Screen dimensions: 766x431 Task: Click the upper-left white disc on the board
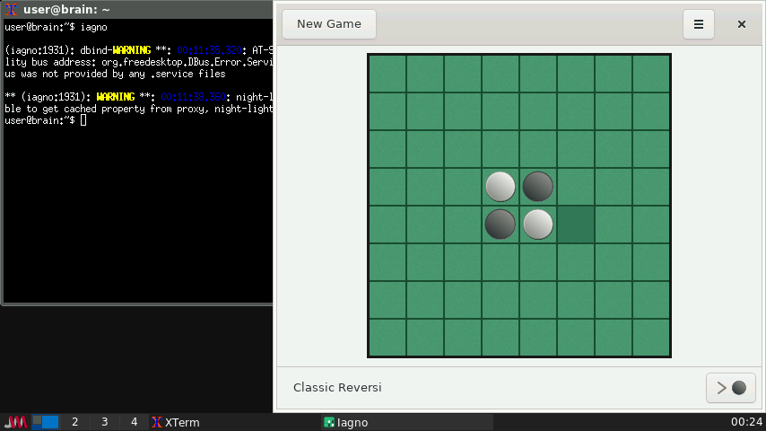click(x=501, y=187)
